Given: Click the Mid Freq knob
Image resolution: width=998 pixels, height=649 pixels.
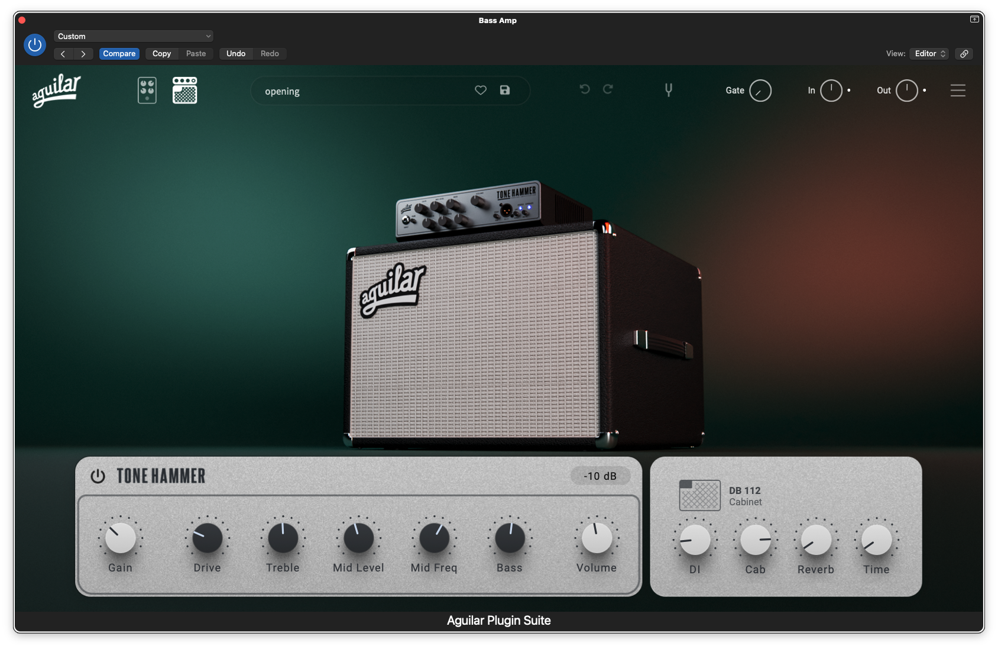Looking at the screenshot, I should [435, 538].
